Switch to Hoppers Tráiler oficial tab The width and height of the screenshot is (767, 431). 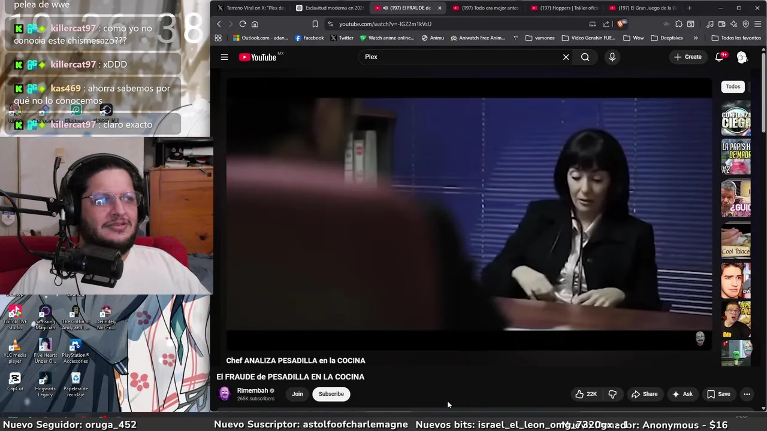click(564, 8)
